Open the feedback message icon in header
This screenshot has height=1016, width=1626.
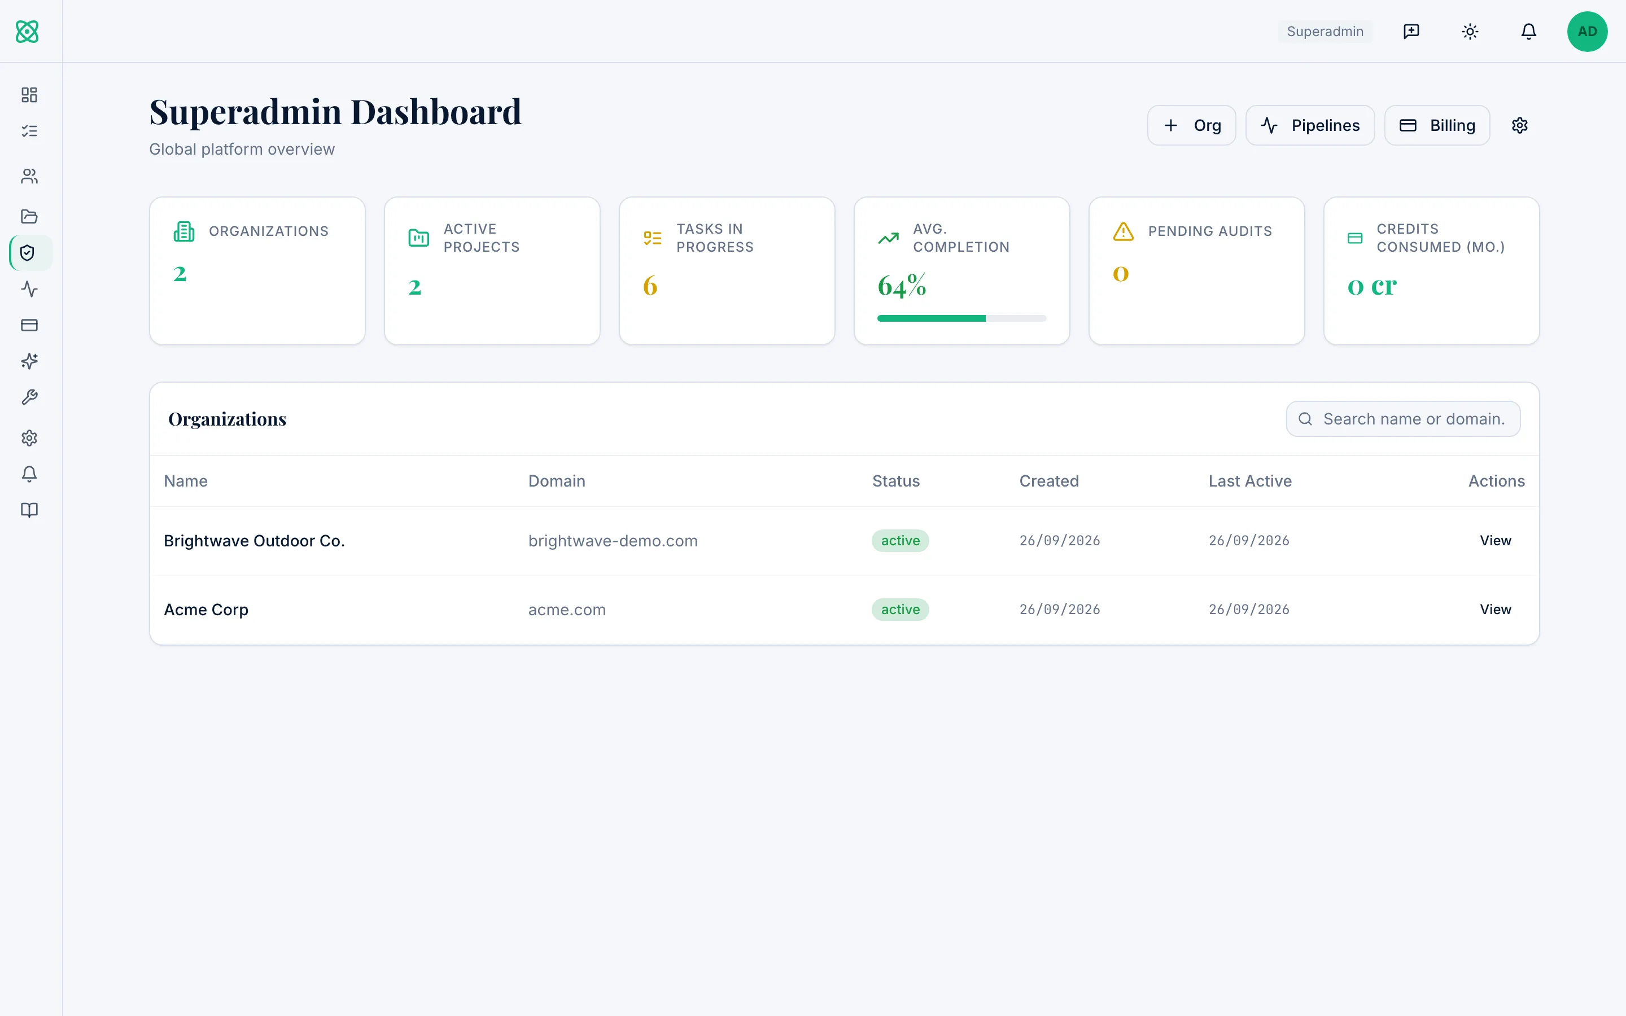(1411, 32)
